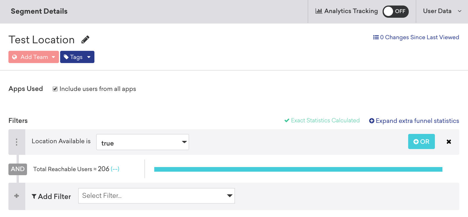Remove Location Available filter with X

click(449, 141)
